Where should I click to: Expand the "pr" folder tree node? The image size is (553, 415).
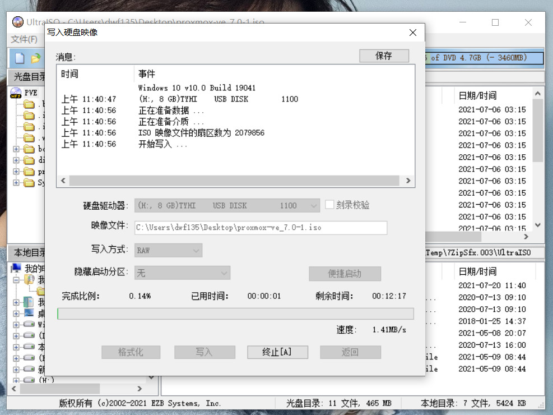[16, 172]
